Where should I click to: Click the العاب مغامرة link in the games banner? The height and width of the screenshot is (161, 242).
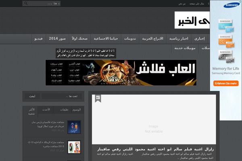[x=74, y=81]
